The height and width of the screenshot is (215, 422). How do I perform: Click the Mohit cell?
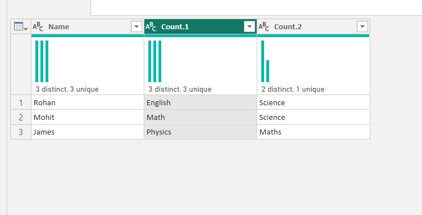88,117
